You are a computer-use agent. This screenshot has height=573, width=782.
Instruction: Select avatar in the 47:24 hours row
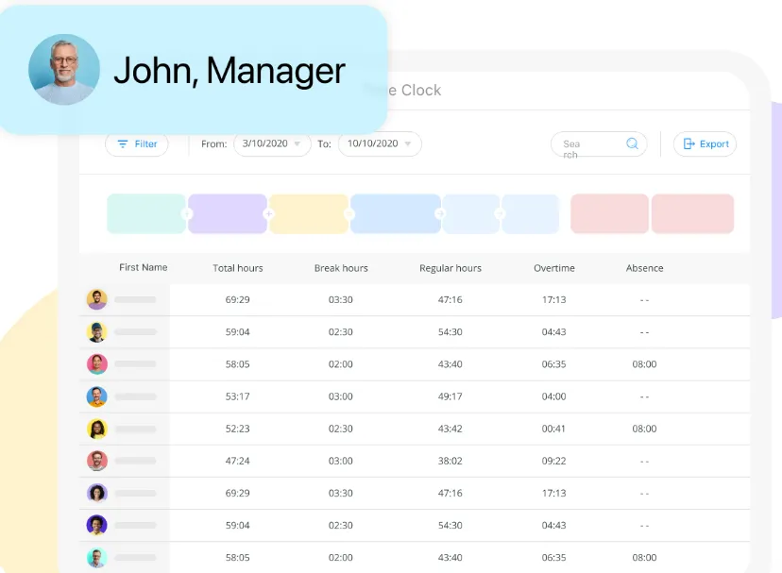96,461
